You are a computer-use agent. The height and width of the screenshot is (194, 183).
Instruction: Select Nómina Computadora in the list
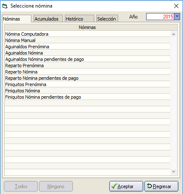(x=87, y=34)
